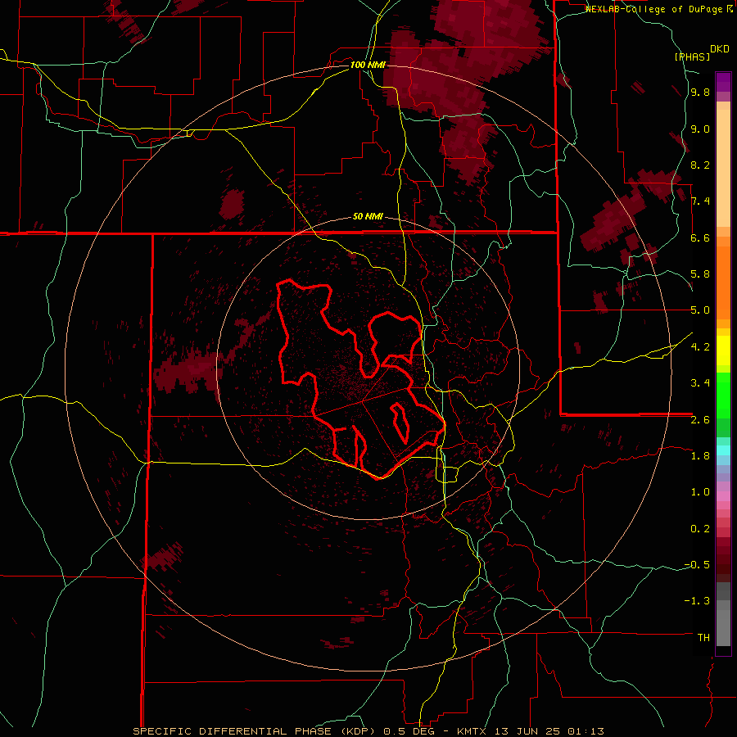Select the 9.8 value on the color scale
Screen dimensions: 737x737
point(700,93)
